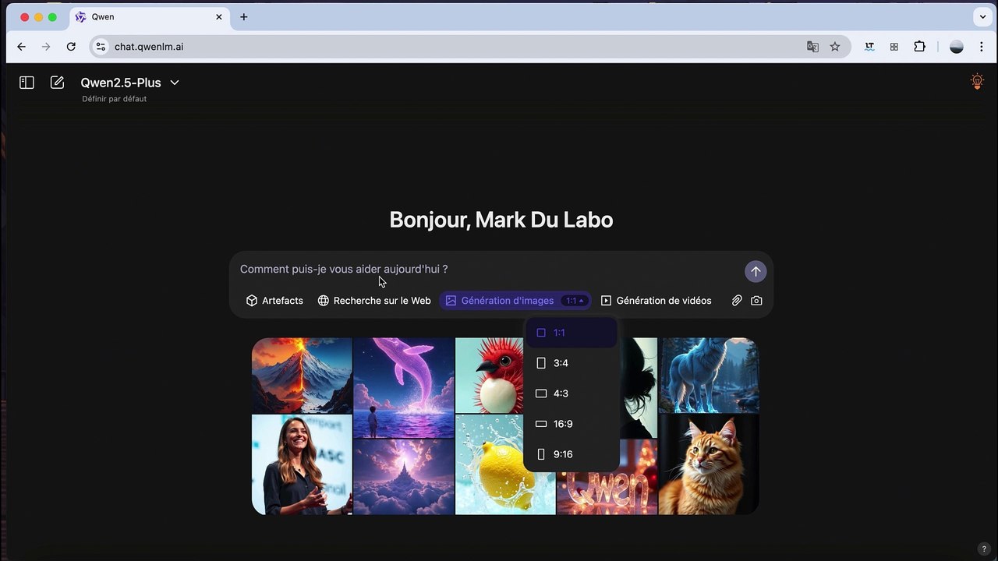
Task: Send message with the arrow button
Action: [756, 271]
